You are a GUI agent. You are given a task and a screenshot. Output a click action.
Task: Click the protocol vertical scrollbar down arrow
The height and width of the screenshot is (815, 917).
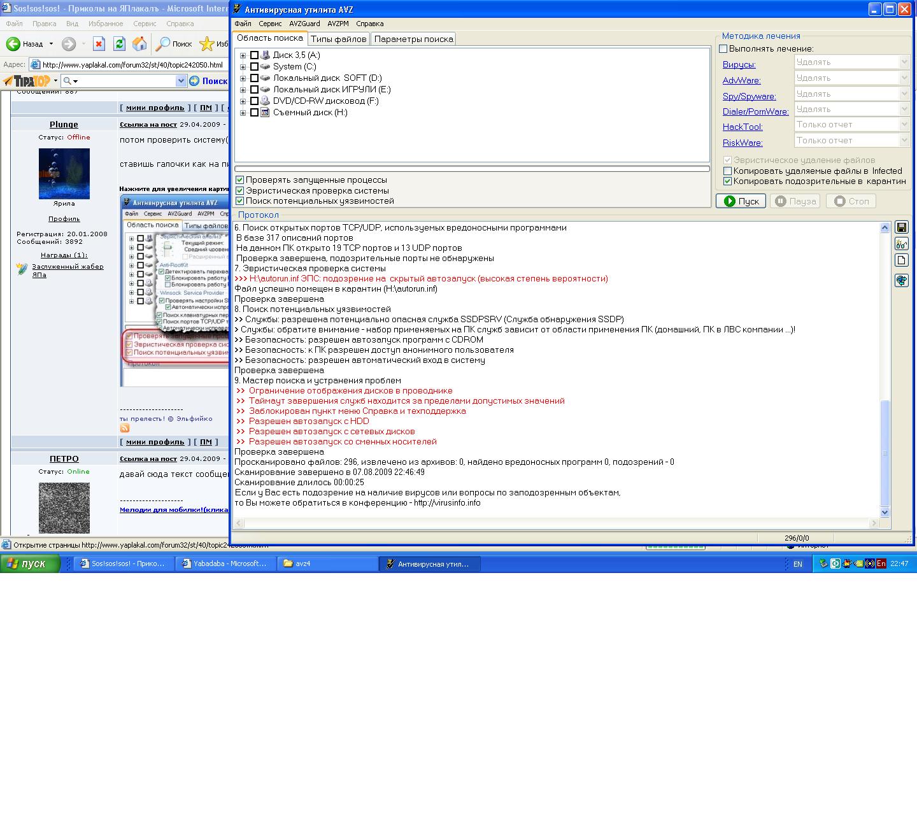pyautogui.click(x=885, y=512)
